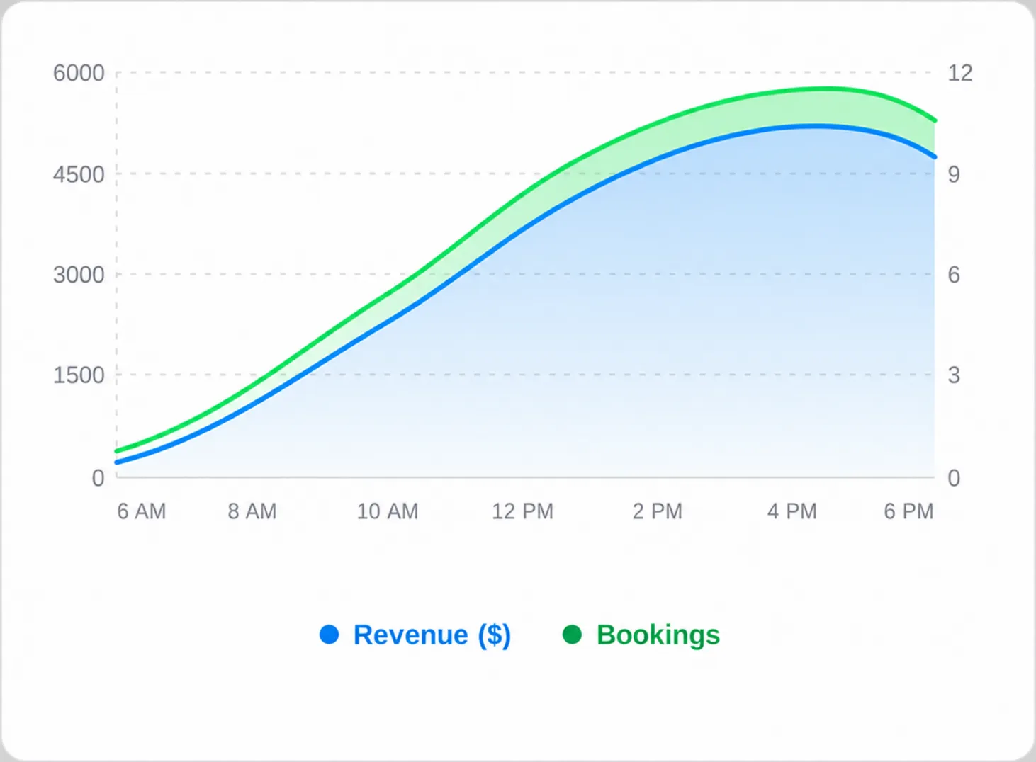The height and width of the screenshot is (762, 1036).
Task: Click the blue Revenue legend dot
Action: 330,635
